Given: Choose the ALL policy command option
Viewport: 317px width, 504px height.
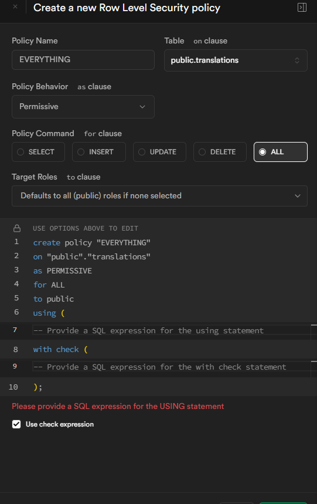Looking at the screenshot, I should pos(281,152).
